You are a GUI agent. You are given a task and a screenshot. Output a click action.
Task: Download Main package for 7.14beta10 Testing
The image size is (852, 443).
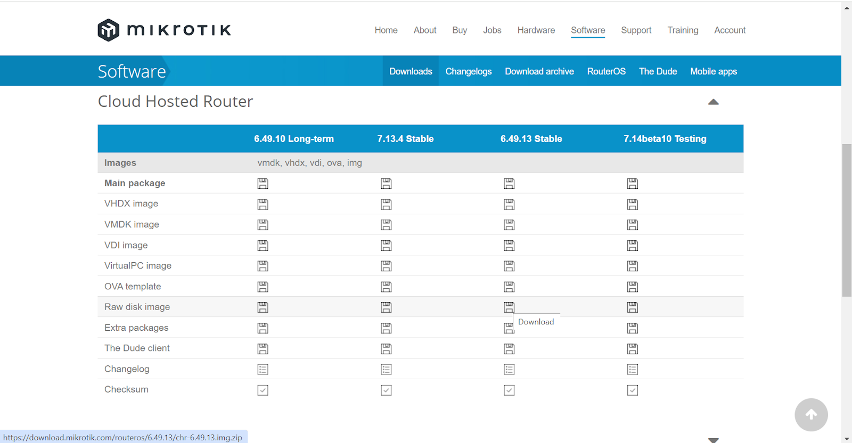coord(633,183)
